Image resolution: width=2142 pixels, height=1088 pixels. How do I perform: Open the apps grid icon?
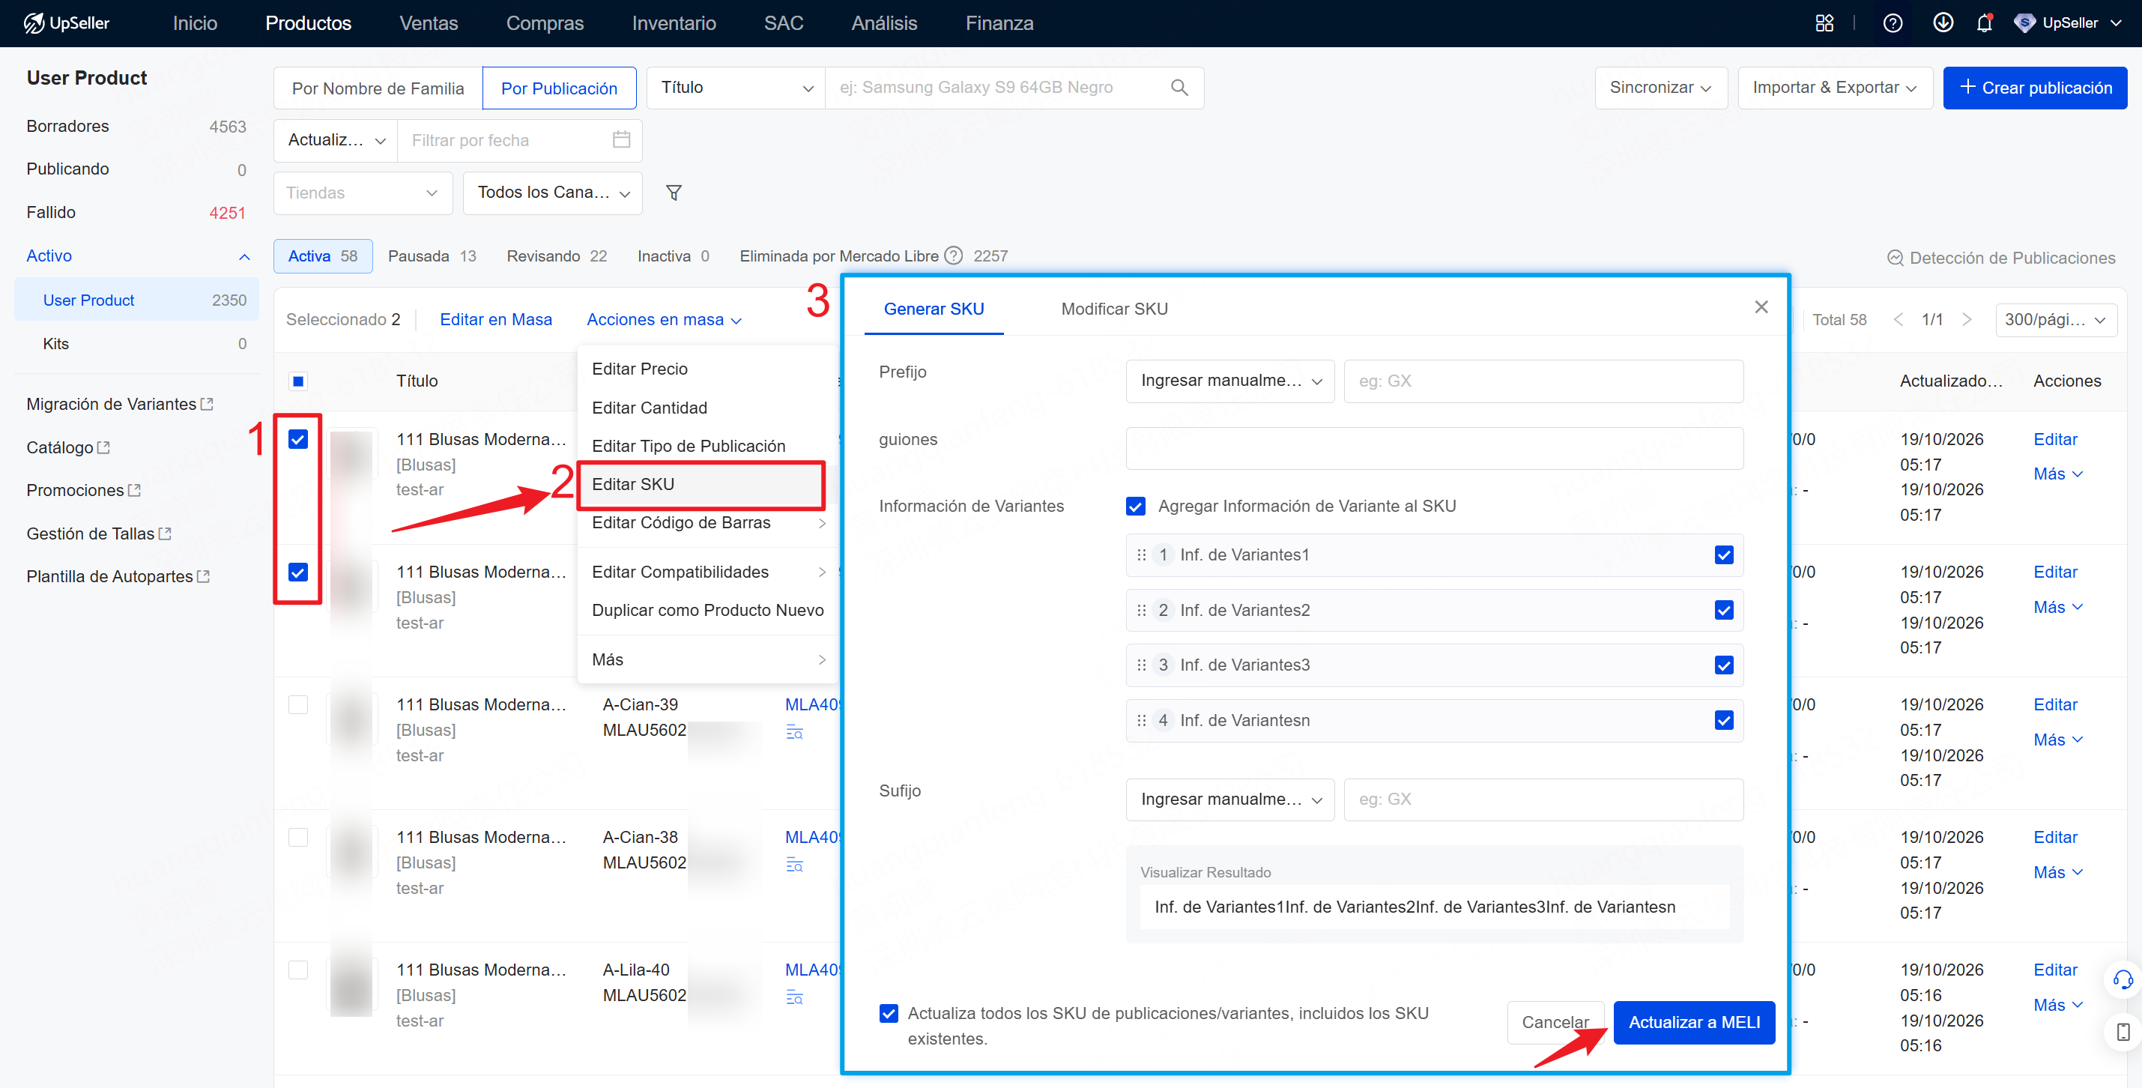coord(1824,22)
